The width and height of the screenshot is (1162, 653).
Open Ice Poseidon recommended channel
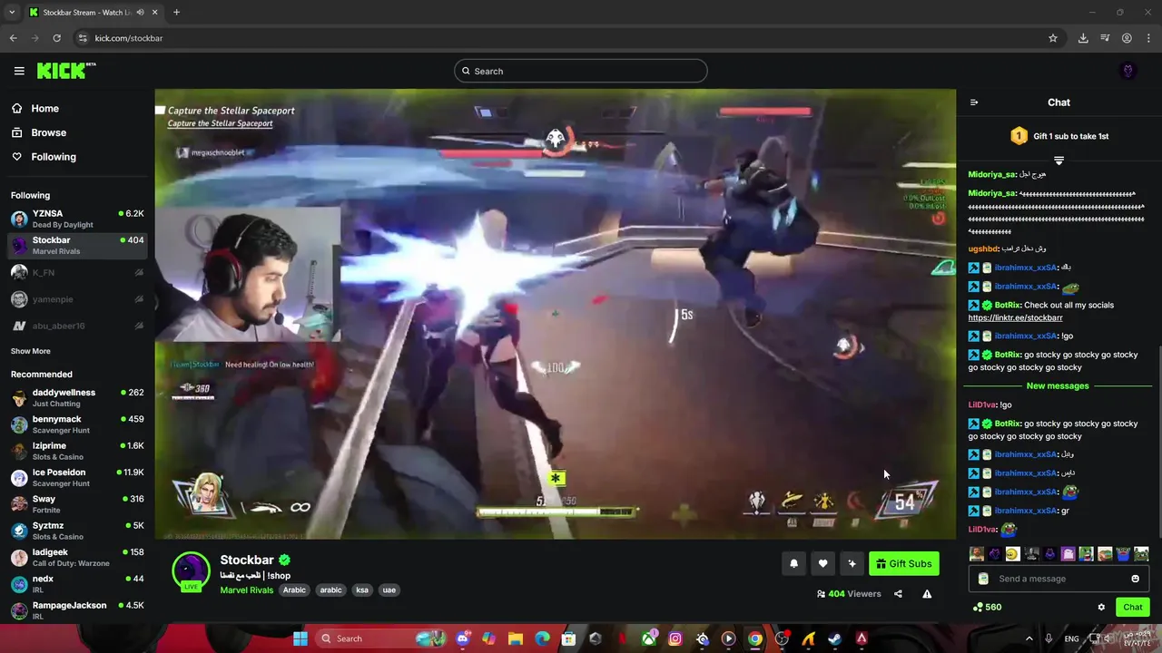click(x=77, y=478)
